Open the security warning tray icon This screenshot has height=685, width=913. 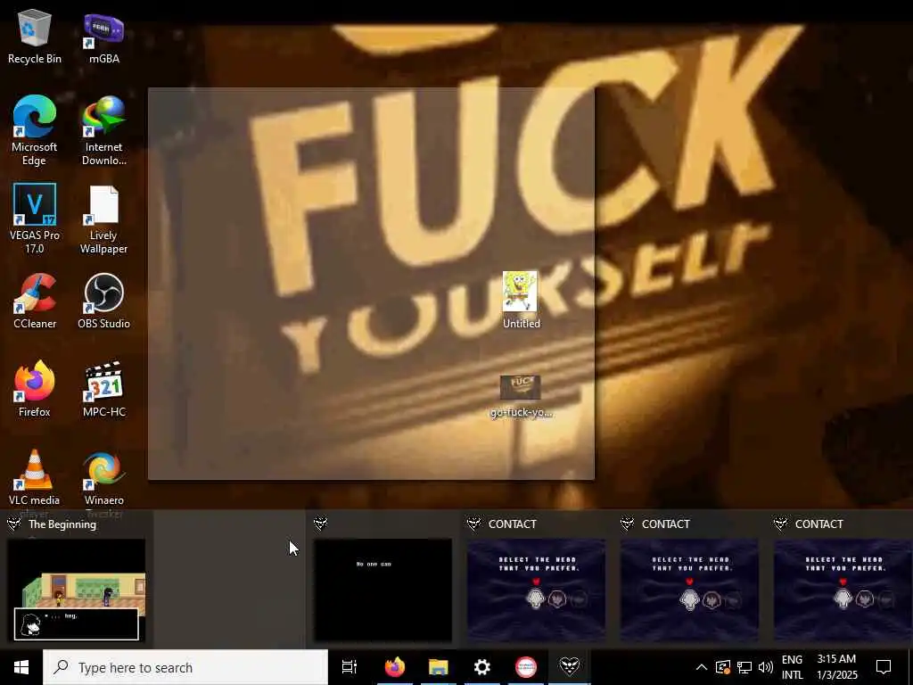pos(723,667)
